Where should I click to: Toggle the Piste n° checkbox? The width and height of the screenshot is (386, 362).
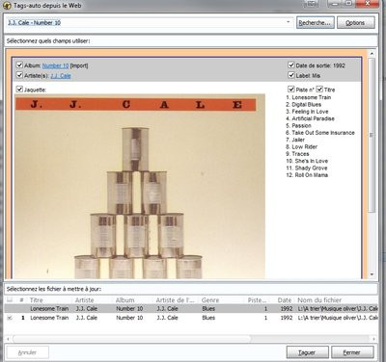coord(291,90)
